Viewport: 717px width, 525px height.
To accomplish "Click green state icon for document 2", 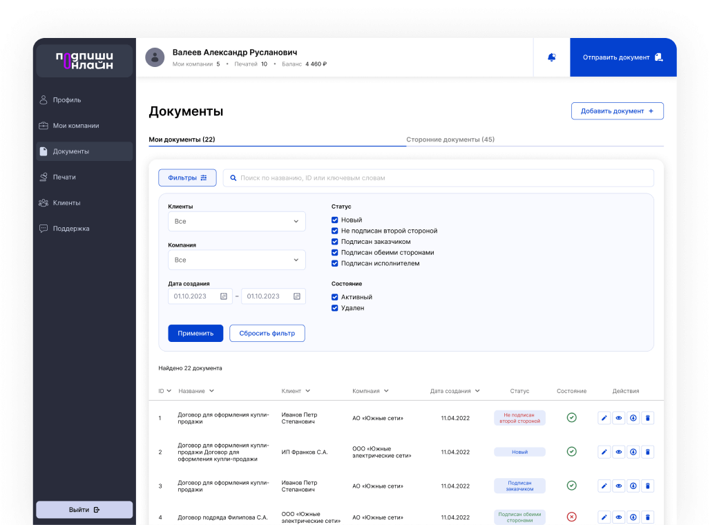I will 571,451.
